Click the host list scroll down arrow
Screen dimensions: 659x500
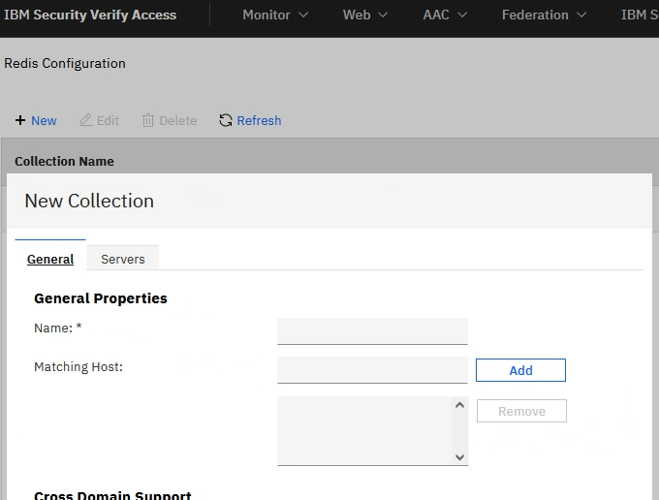459,456
